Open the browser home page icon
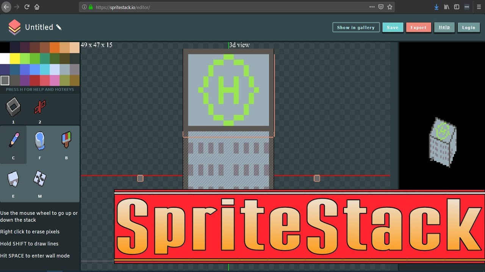485x272 pixels. [x=37, y=7]
